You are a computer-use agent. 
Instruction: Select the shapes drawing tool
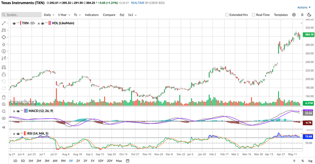click(x=4, y=37)
